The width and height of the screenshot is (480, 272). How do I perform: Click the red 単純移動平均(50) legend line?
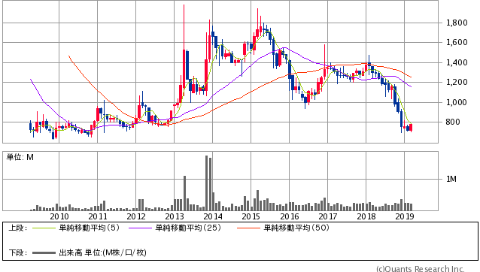pyautogui.click(x=248, y=228)
